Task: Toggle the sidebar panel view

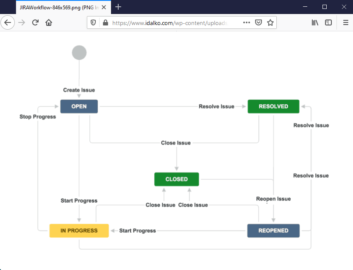Action: pyautogui.click(x=328, y=23)
